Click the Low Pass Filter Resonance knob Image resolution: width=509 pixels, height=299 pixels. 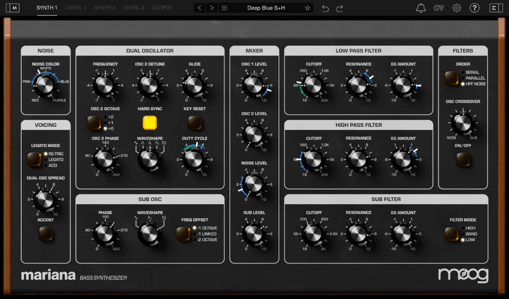click(x=358, y=85)
